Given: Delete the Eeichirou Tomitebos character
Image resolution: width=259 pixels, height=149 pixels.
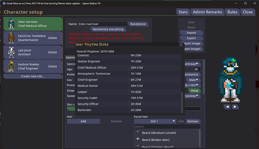Looking at the screenshot, I should pos(53,38).
